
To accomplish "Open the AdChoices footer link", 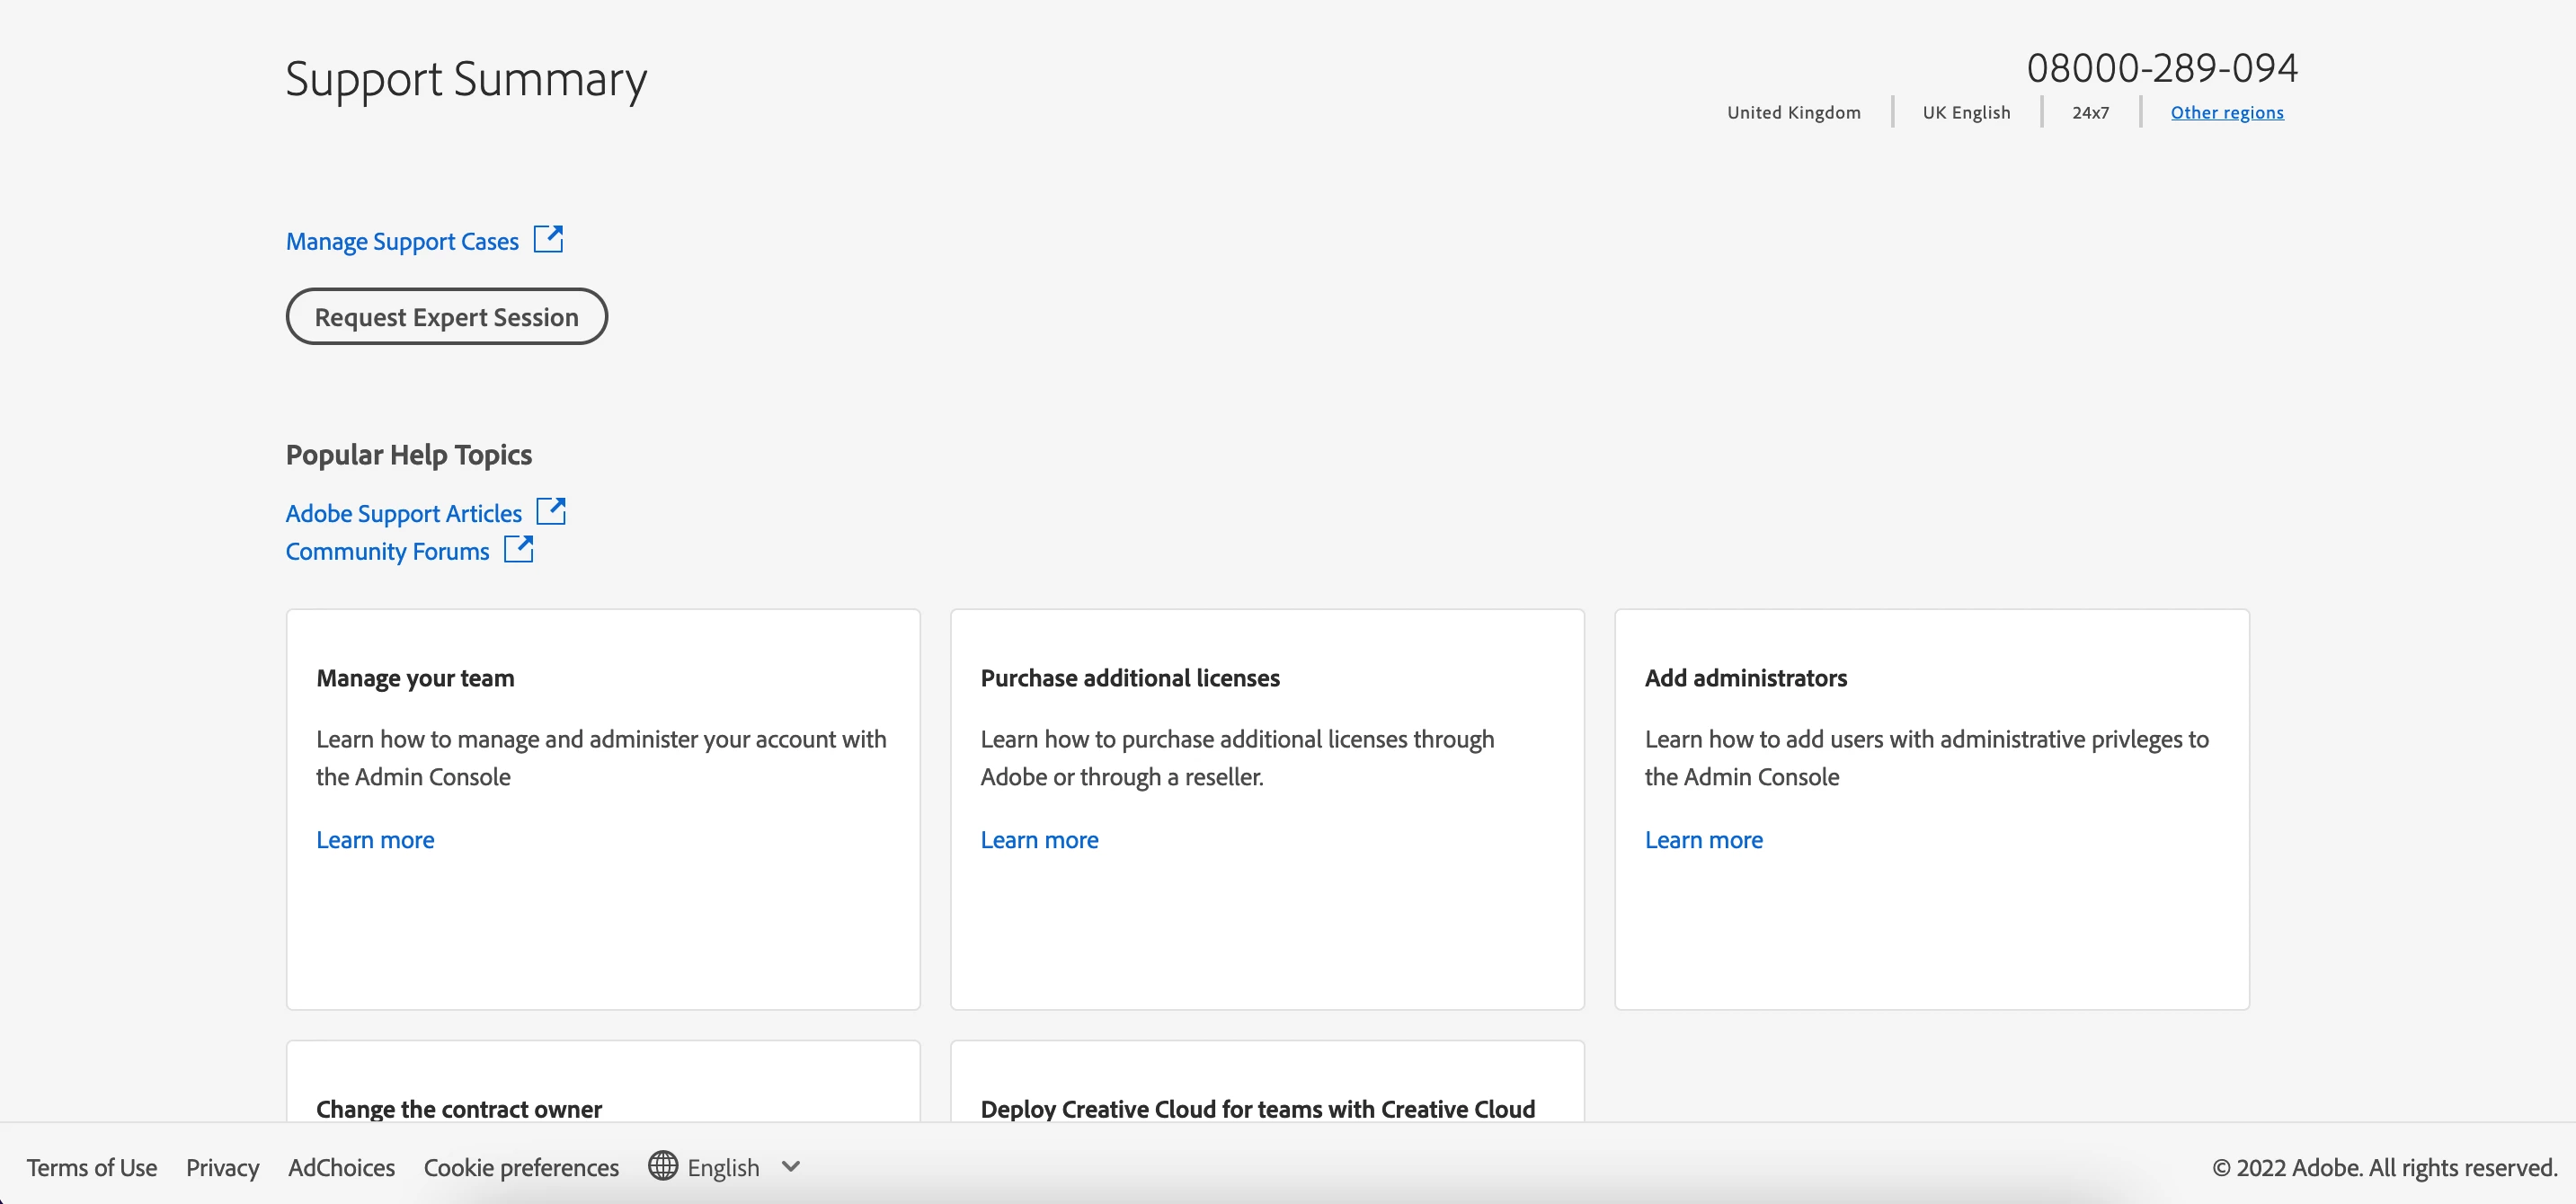I will point(341,1167).
